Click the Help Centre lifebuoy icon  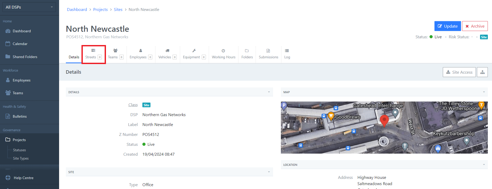[8, 178]
